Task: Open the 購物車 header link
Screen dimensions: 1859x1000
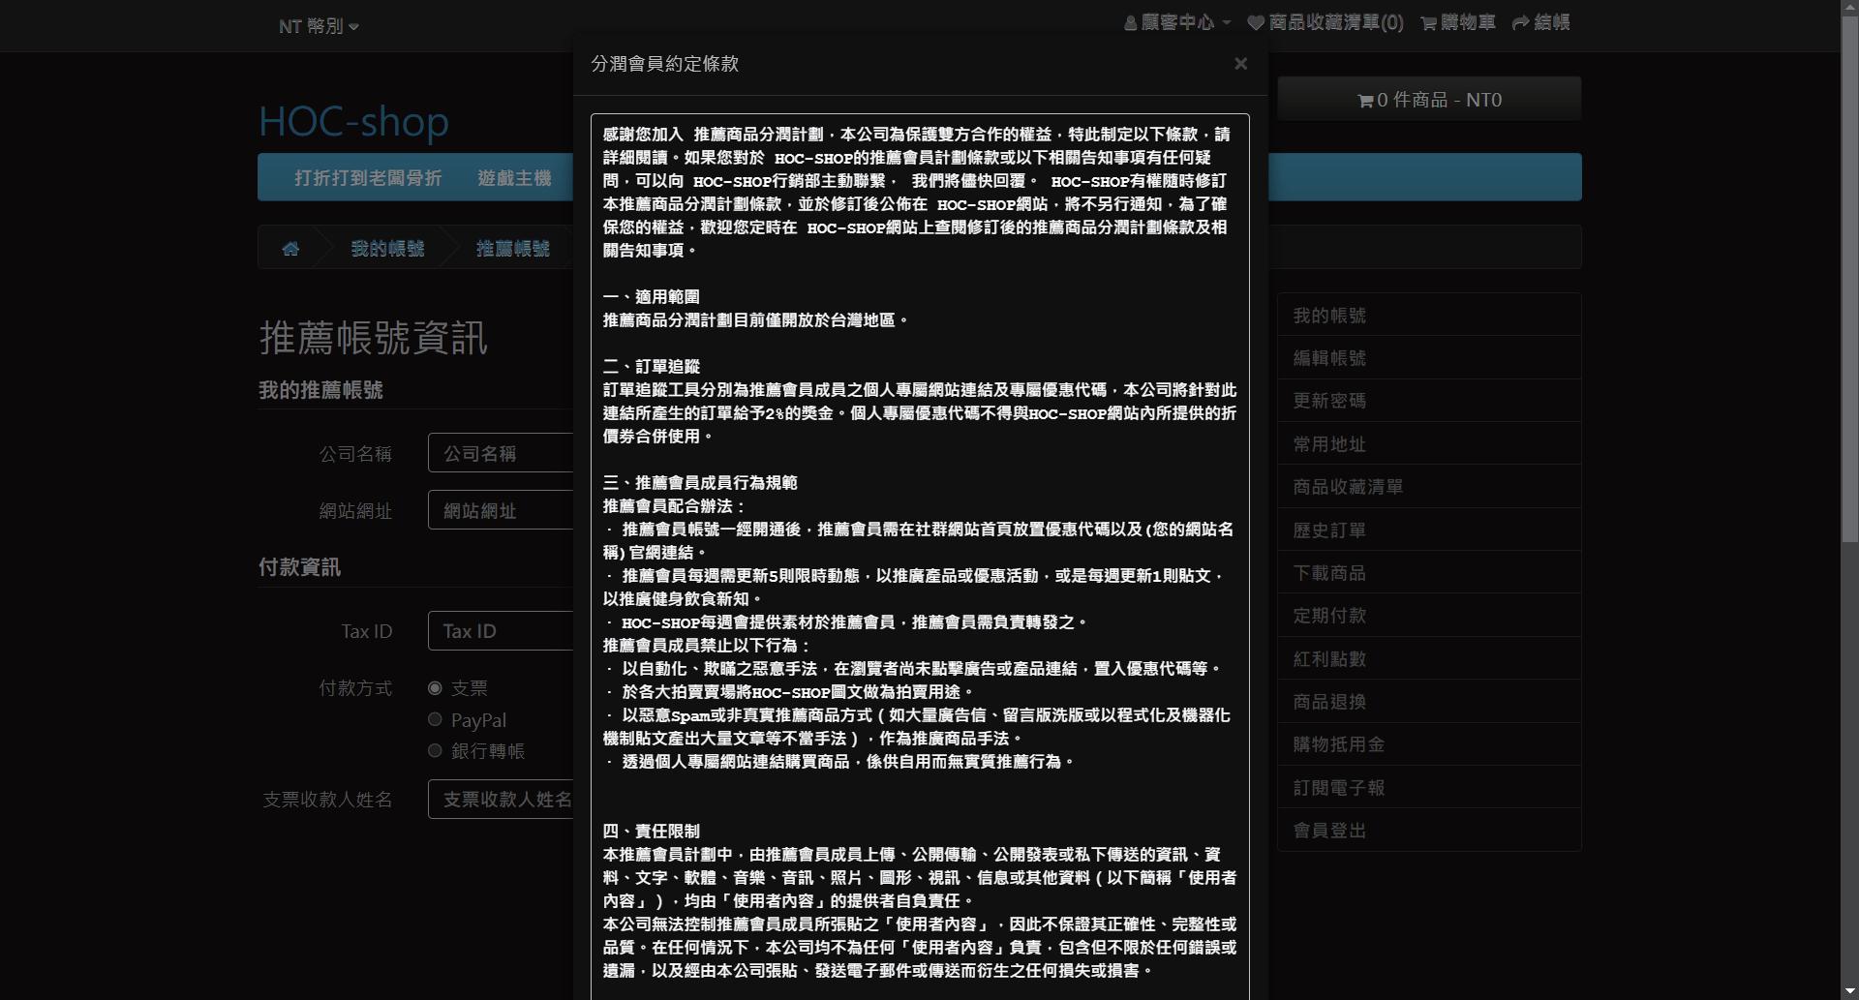Action: pyautogui.click(x=1458, y=22)
